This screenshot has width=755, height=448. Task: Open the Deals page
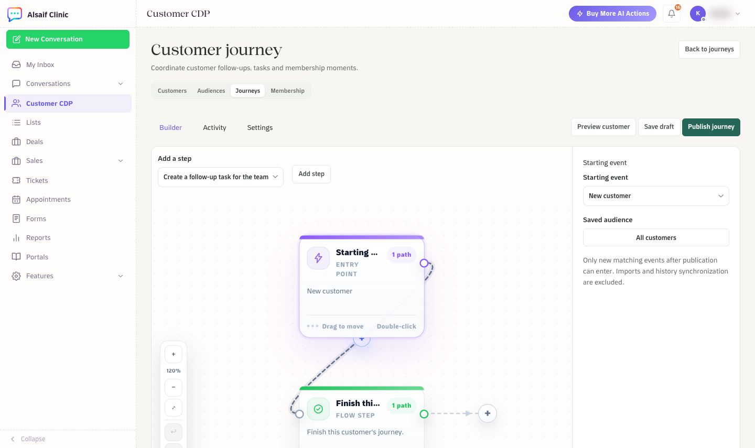pyautogui.click(x=68, y=141)
